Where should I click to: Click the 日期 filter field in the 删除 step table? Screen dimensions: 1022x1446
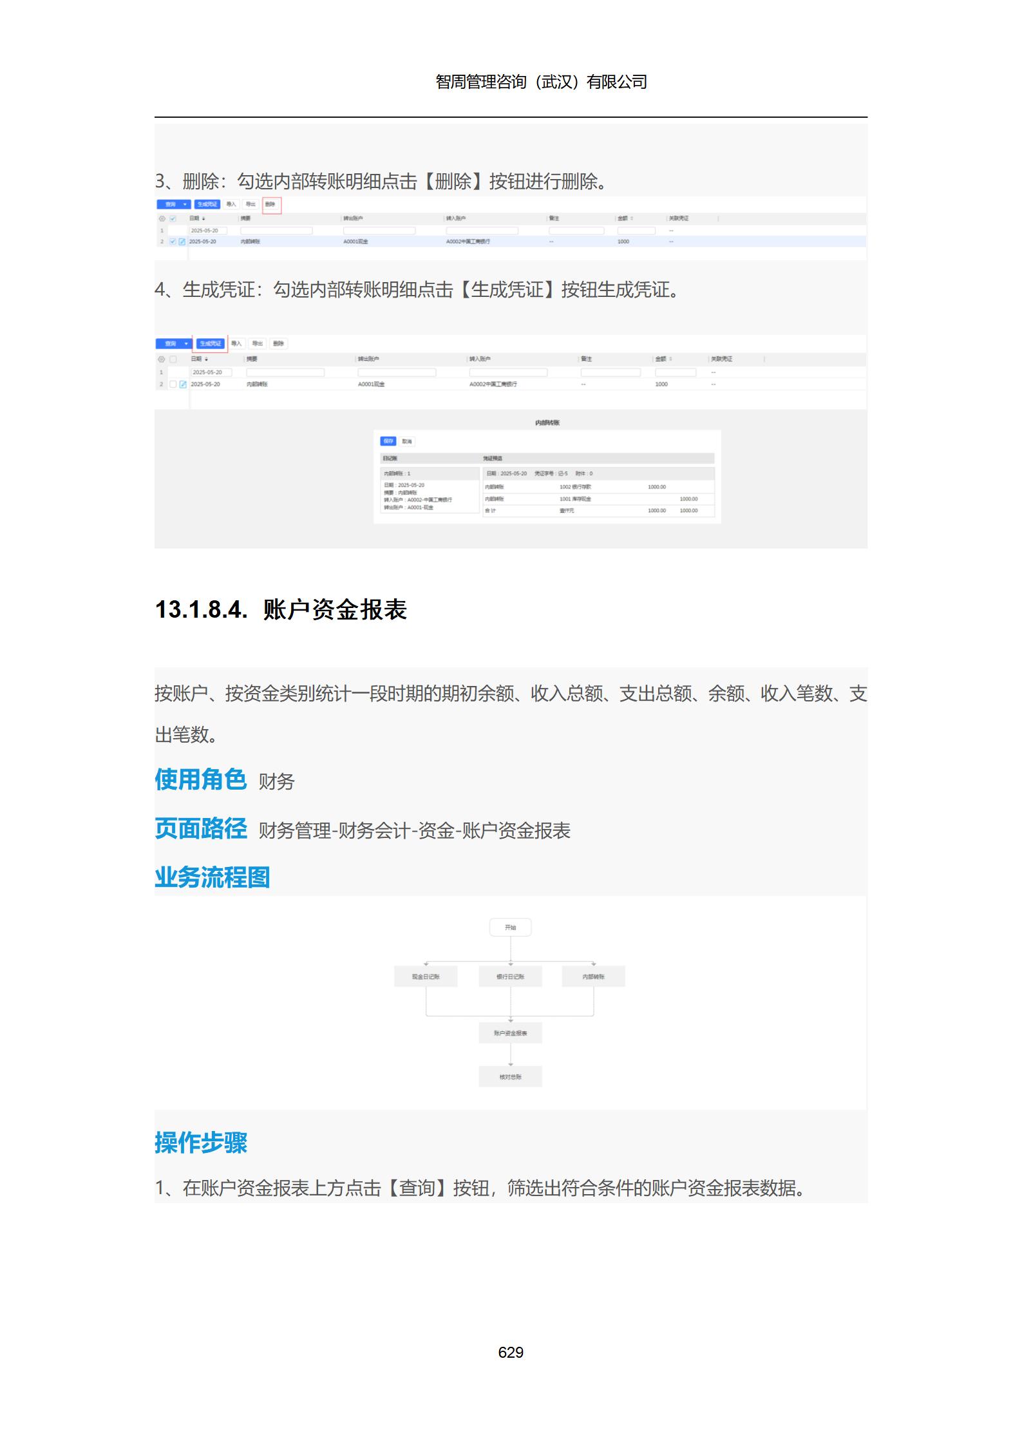coord(208,231)
